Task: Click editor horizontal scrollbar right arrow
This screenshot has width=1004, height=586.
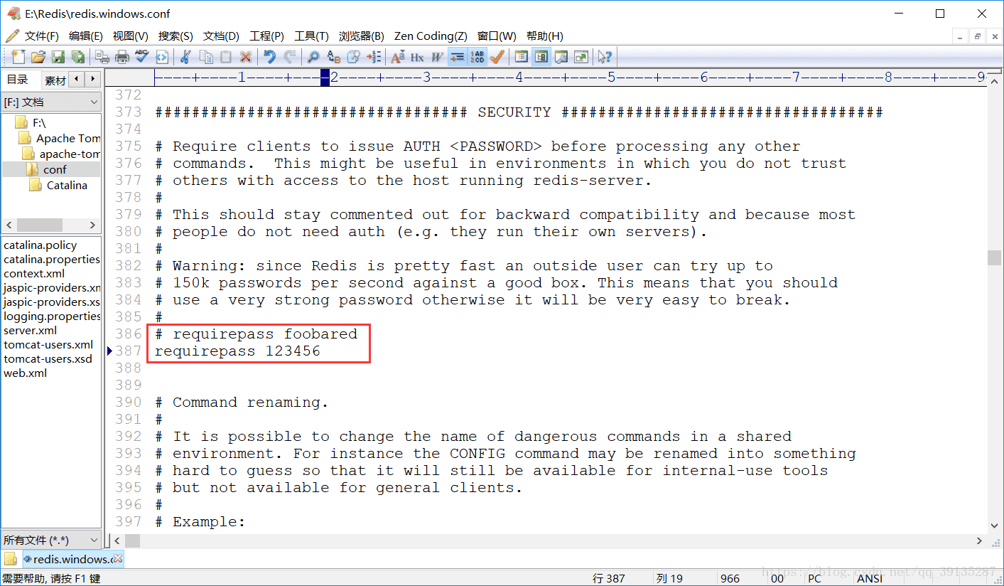Action: pos(979,541)
